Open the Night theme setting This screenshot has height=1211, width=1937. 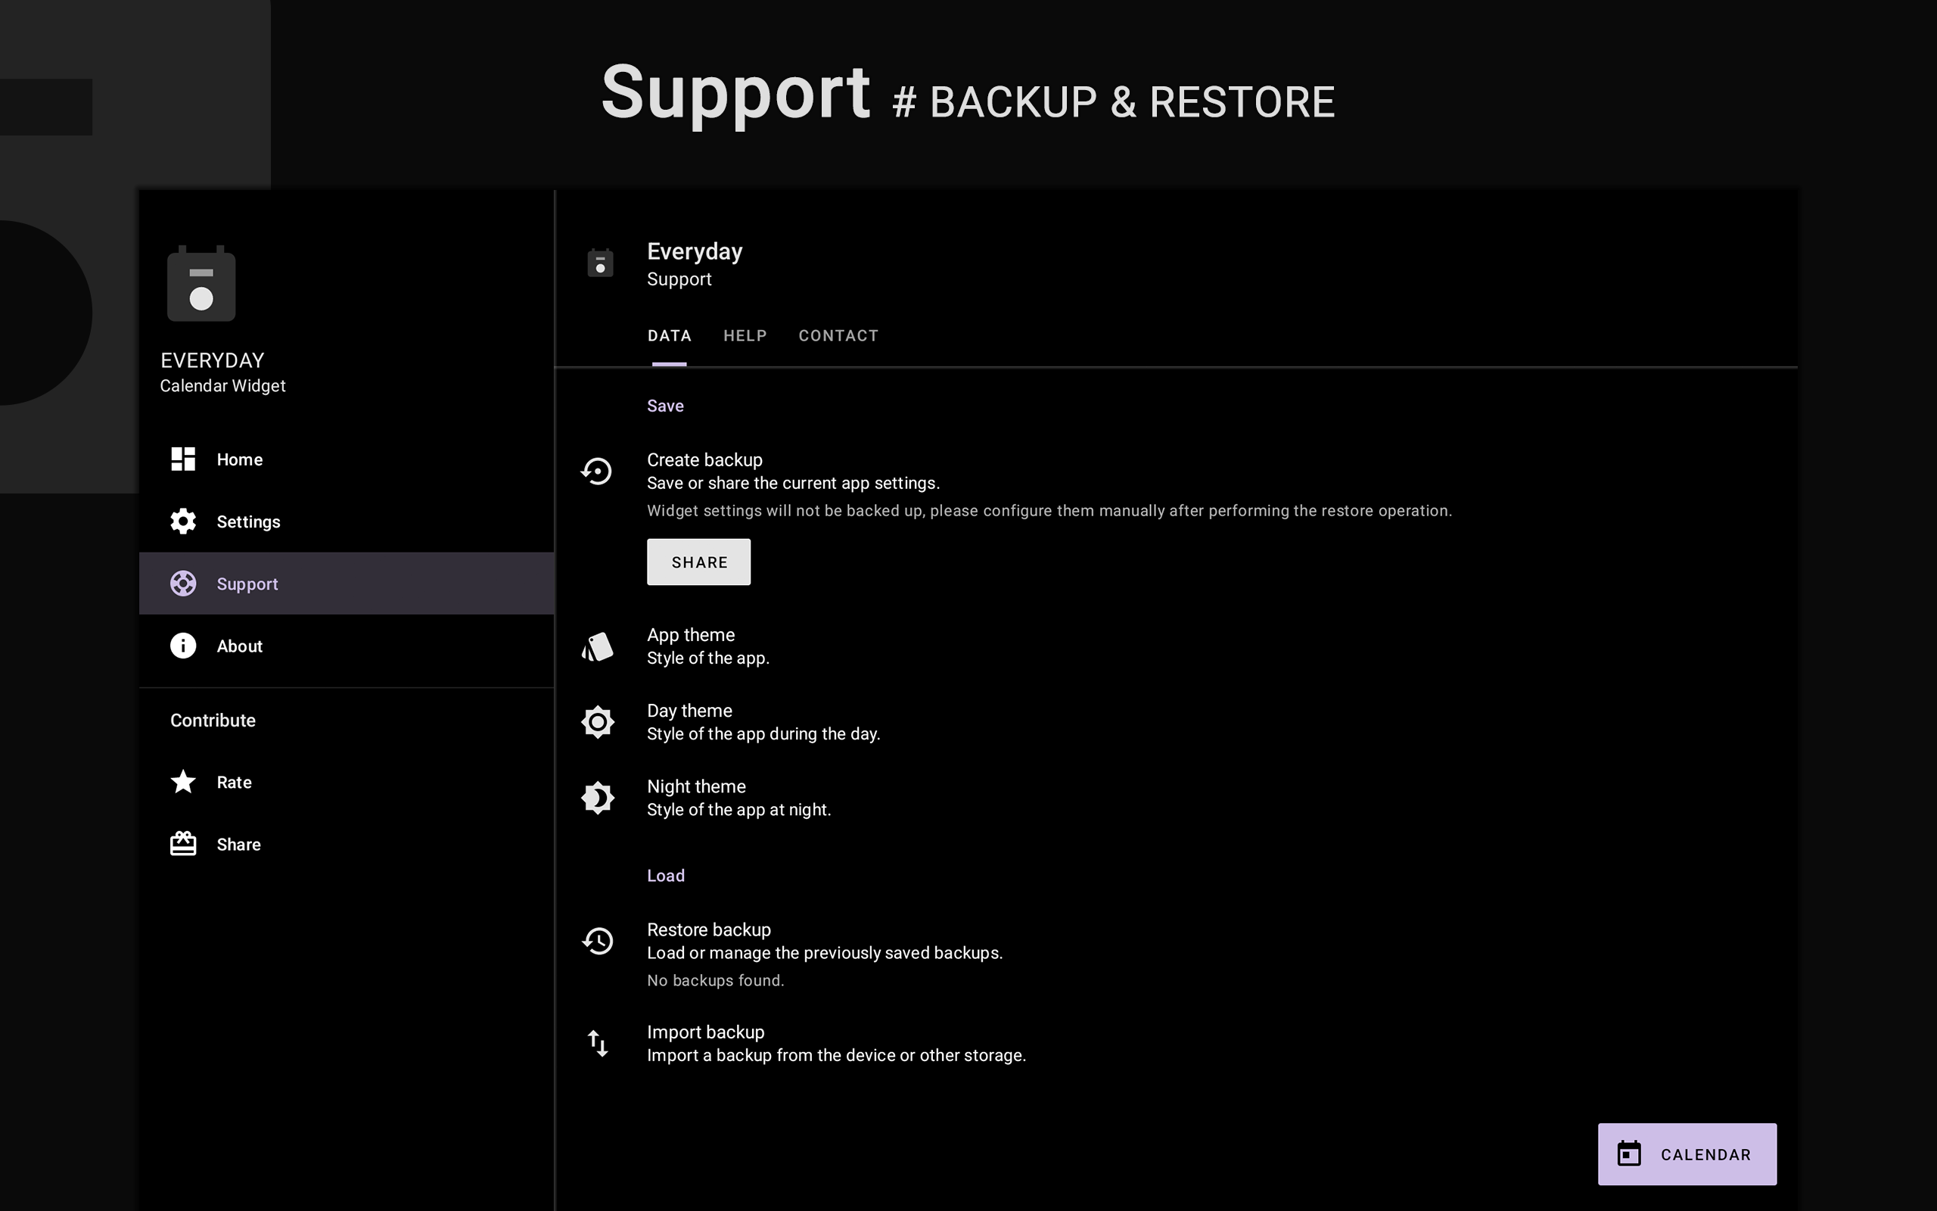click(x=1177, y=798)
